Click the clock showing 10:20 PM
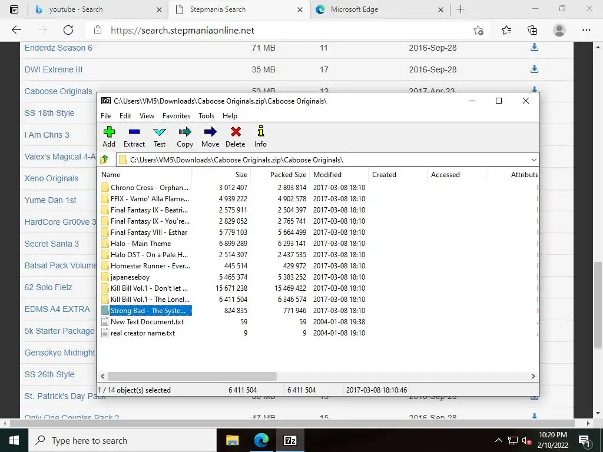 552,435
